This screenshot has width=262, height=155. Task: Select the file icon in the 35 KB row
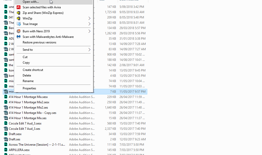6,38
